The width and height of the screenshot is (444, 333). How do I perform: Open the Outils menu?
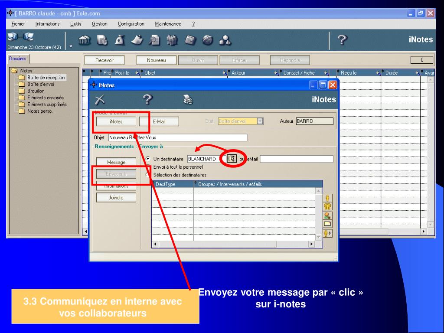[75, 24]
